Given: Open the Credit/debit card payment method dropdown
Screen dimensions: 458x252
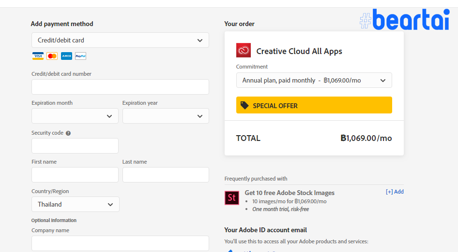Looking at the screenshot, I should click(x=120, y=40).
